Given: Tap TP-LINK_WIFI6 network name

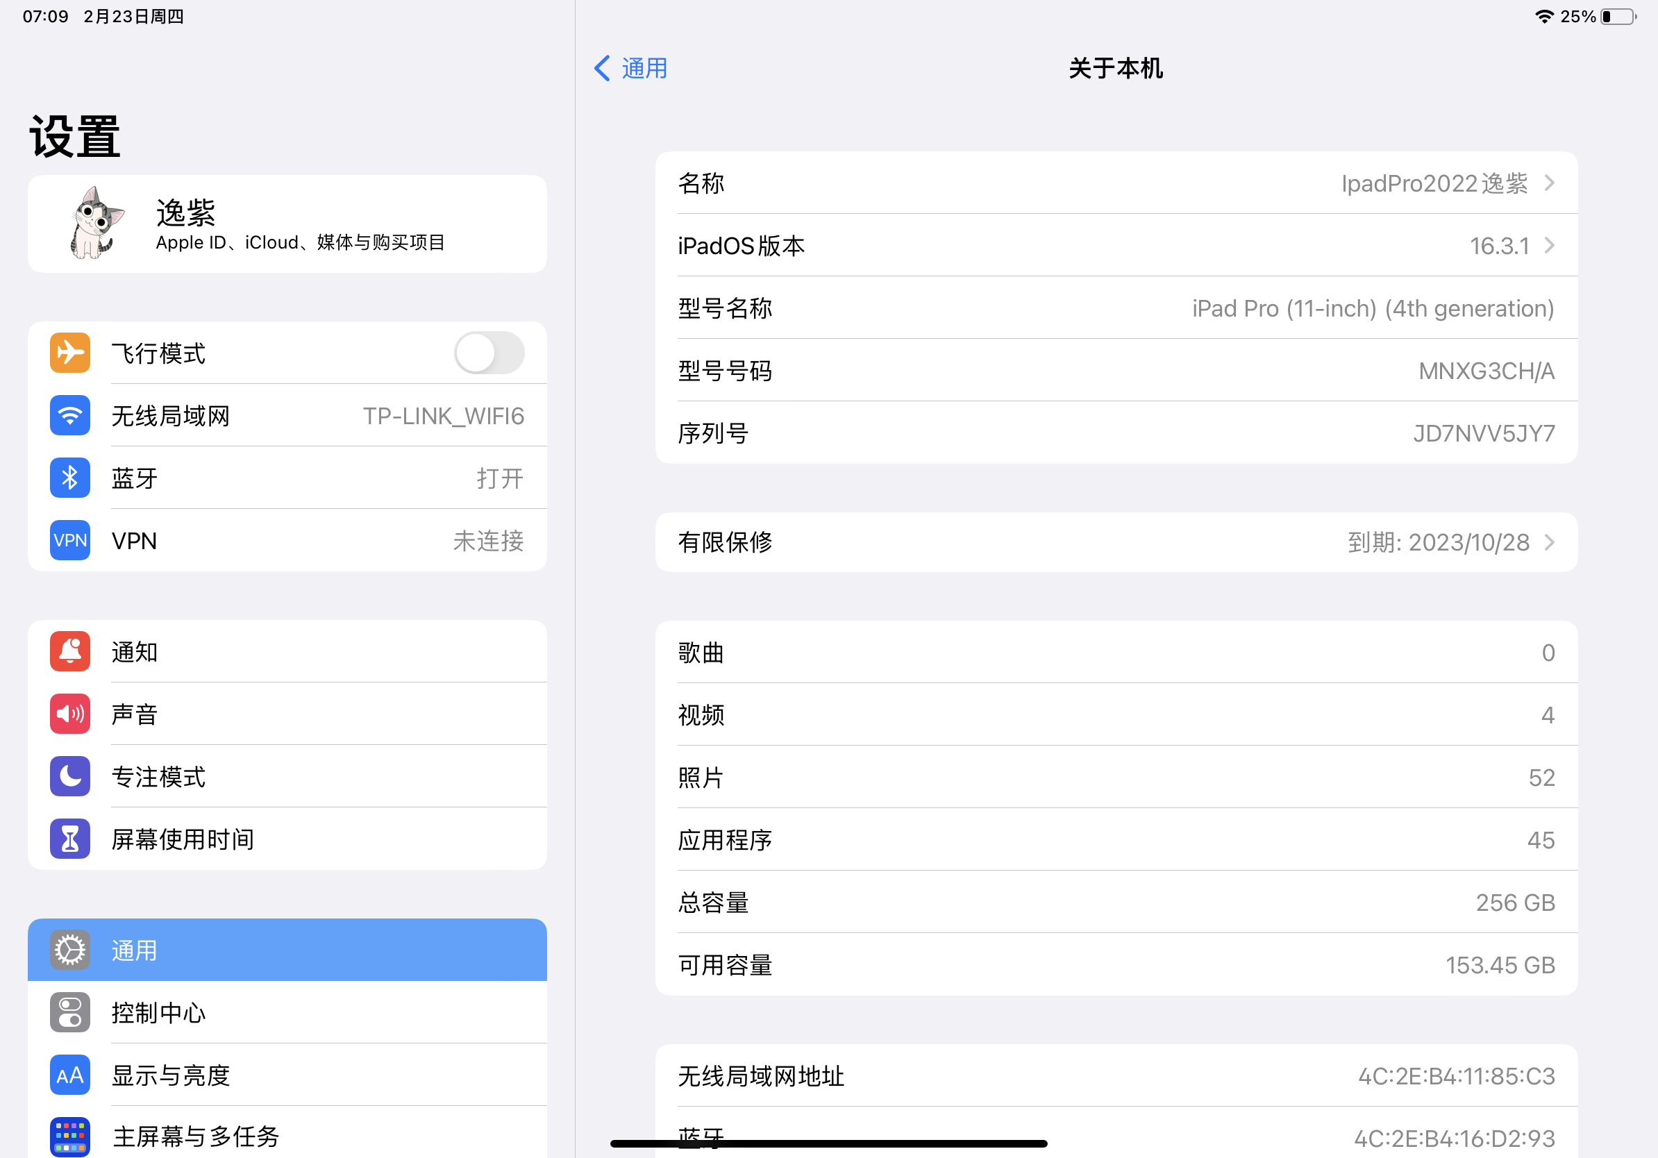Looking at the screenshot, I should point(444,417).
